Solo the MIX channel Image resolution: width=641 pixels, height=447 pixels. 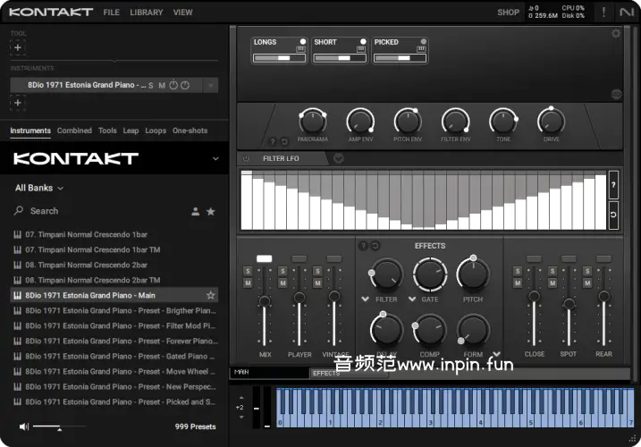click(x=248, y=271)
